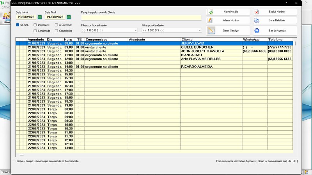312x175 pixels.
Task: Select the Segunda 13:00 empty time slot
Action: [154, 63]
